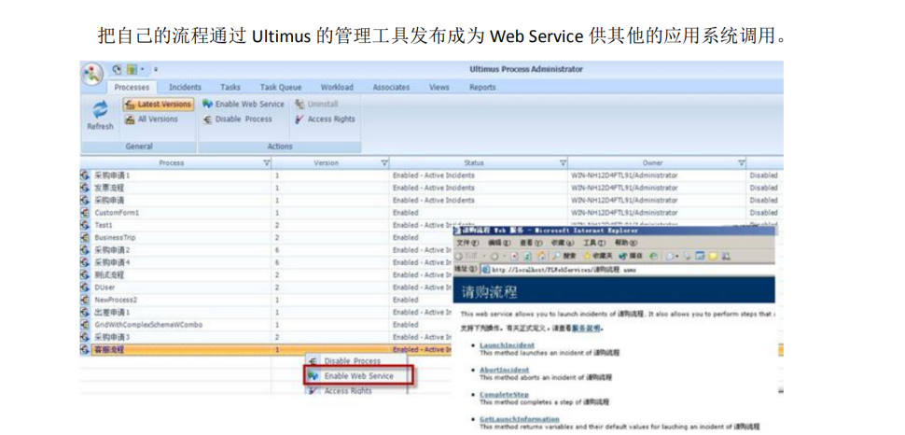Click the Process column header
The height and width of the screenshot is (435, 905).
click(171, 163)
